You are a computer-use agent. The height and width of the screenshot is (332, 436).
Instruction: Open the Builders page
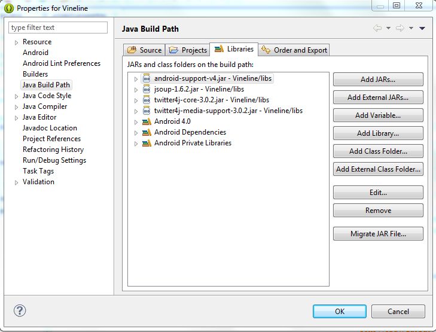35,74
